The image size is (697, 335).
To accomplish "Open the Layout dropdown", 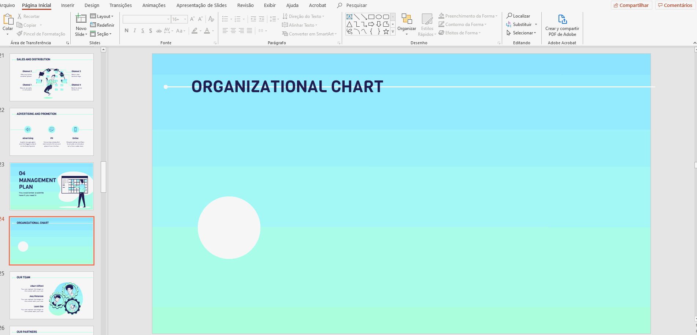I will pos(102,16).
